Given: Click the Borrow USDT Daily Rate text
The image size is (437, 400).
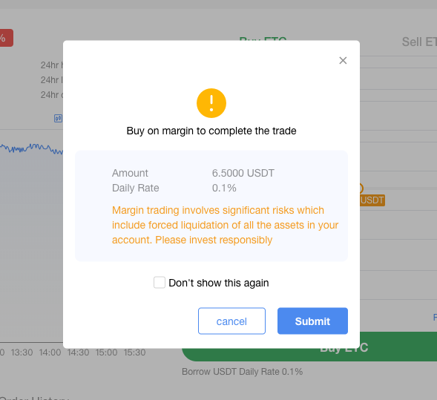Looking at the screenshot, I should tap(242, 372).
